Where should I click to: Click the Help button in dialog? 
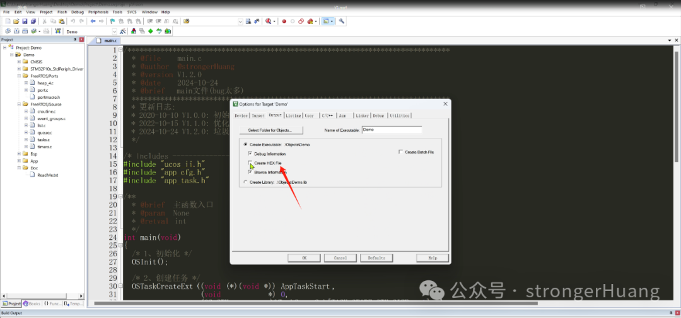tap(432, 258)
